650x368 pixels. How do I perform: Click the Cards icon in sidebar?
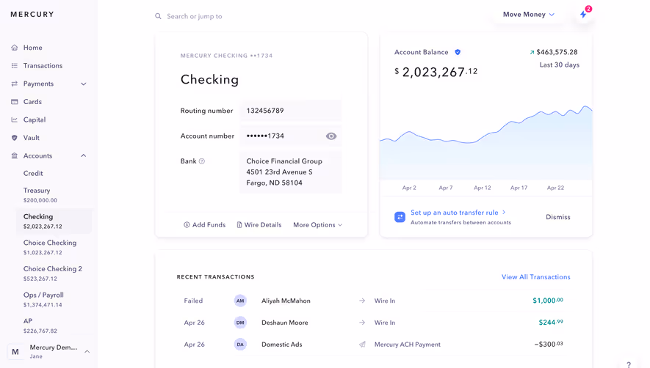(x=15, y=101)
